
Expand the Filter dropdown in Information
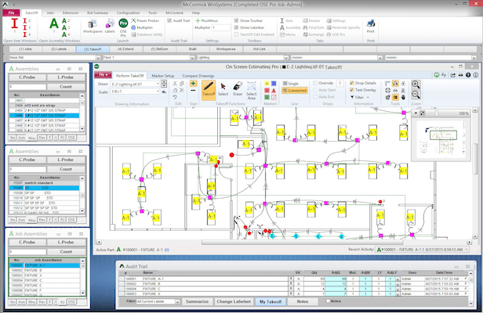click(368, 97)
